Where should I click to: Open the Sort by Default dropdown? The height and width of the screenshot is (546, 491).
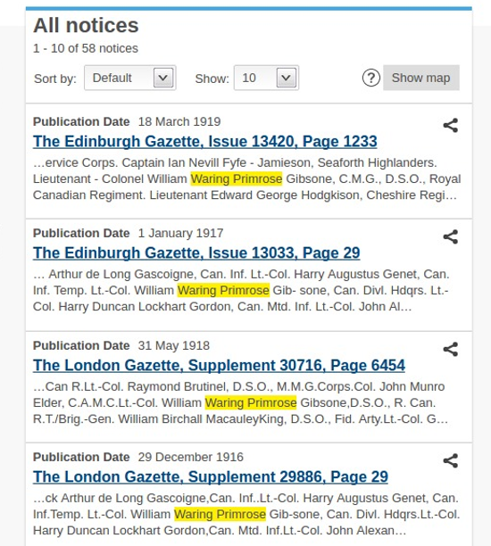coord(130,78)
